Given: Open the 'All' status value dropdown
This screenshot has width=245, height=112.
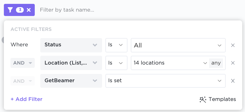Looking at the screenshot, I should pyautogui.click(x=178, y=45).
